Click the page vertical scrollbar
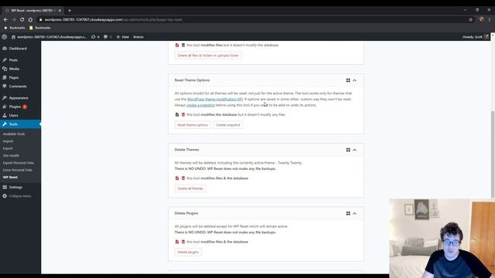495x278 pixels. 493,154
